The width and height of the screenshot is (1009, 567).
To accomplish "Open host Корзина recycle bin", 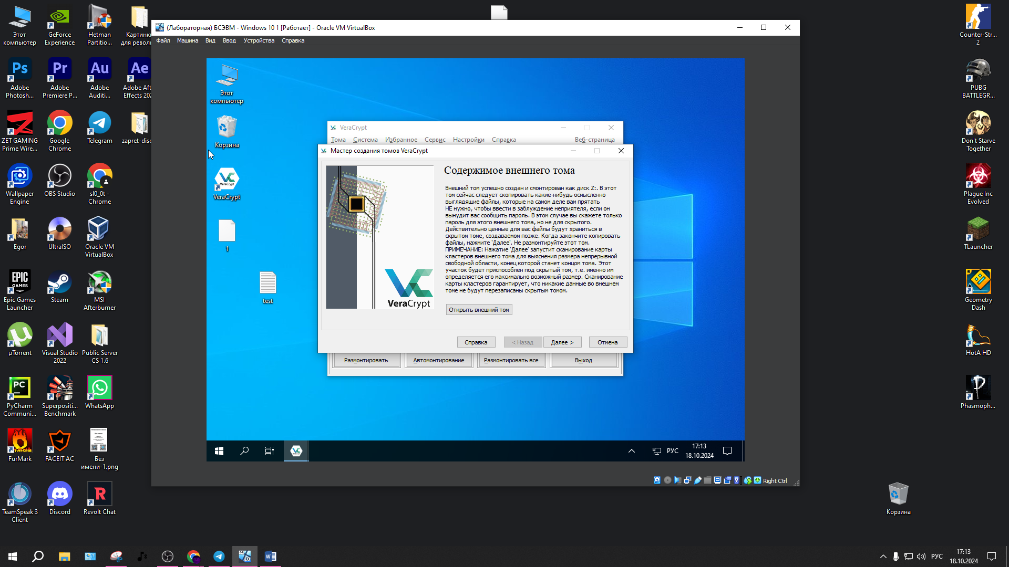I will click(x=899, y=499).
